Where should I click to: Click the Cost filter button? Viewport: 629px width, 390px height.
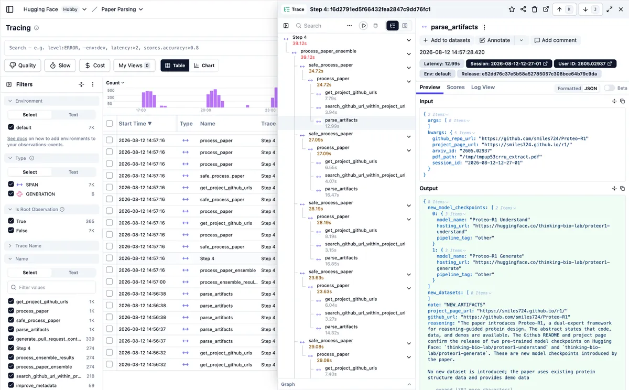point(94,66)
